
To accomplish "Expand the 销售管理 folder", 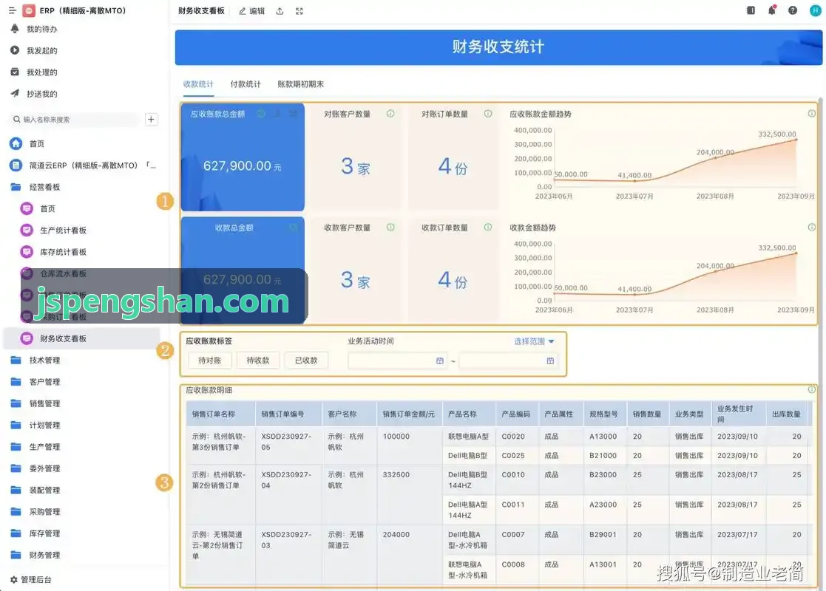I will tap(35, 403).
